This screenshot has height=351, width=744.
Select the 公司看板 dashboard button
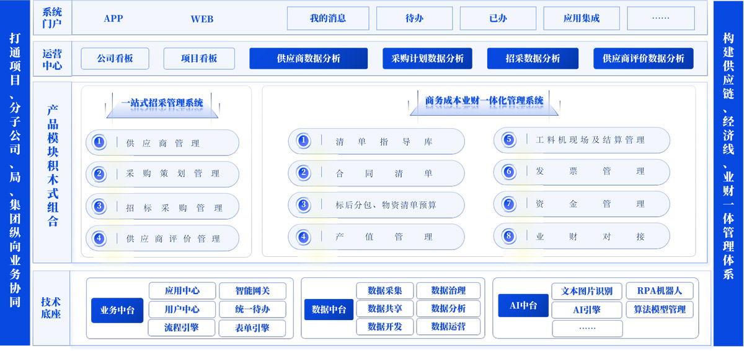[x=115, y=59]
